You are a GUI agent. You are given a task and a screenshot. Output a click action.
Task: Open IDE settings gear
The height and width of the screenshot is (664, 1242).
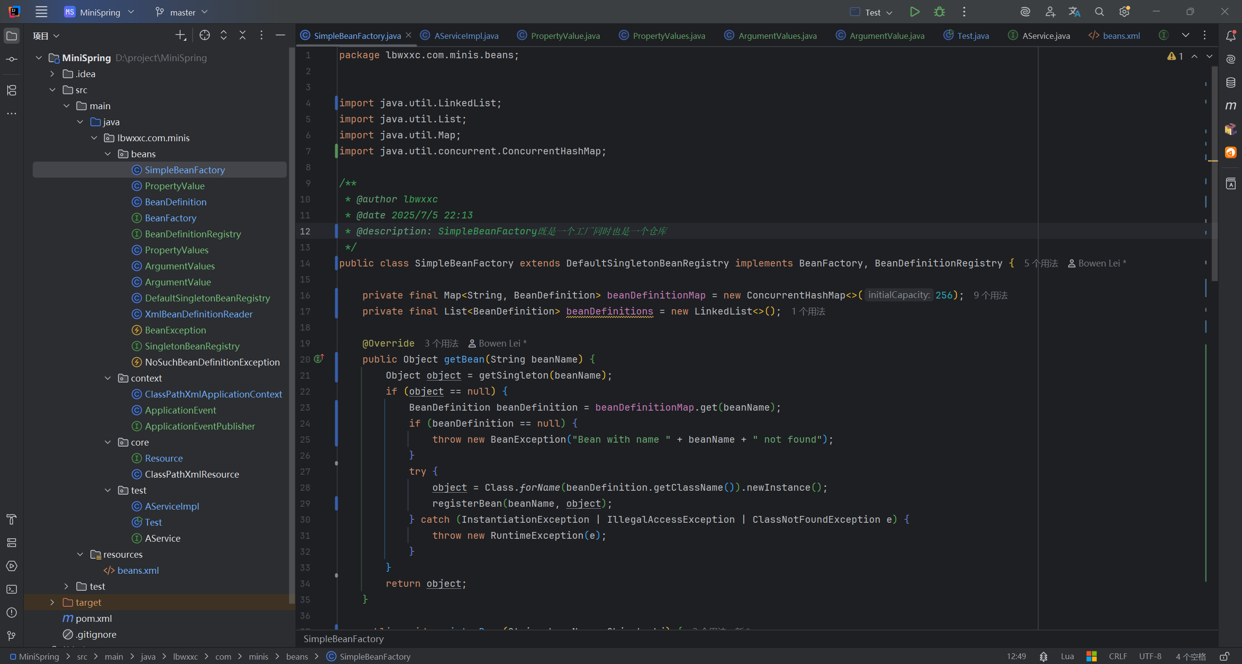click(1125, 12)
